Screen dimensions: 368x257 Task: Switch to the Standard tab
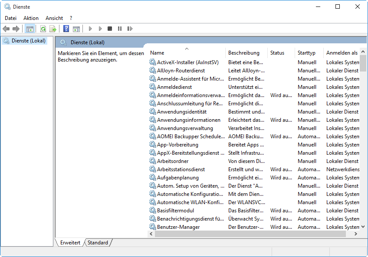(98, 243)
